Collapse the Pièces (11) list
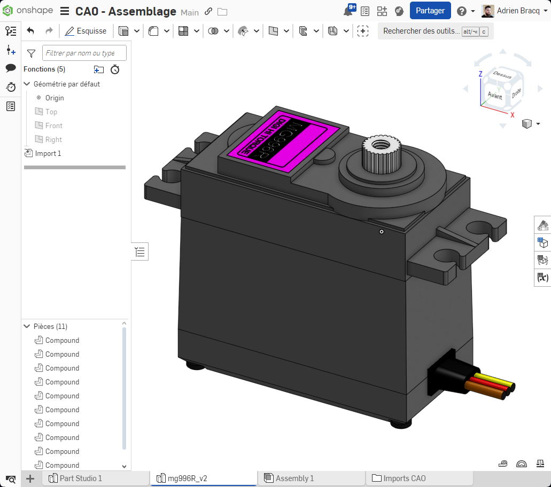This screenshot has height=487, width=551. tap(27, 326)
